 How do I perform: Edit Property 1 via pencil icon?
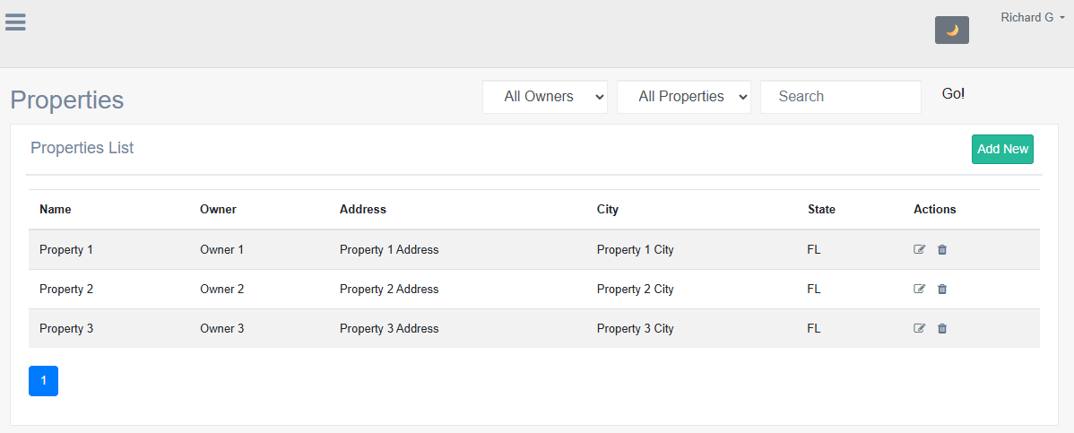tap(919, 250)
